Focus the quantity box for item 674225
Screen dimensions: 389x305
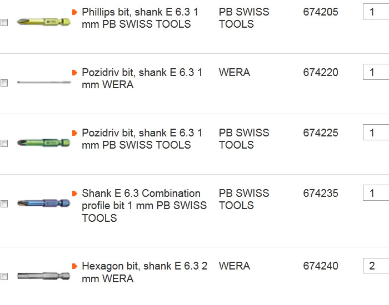coord(376,133)
